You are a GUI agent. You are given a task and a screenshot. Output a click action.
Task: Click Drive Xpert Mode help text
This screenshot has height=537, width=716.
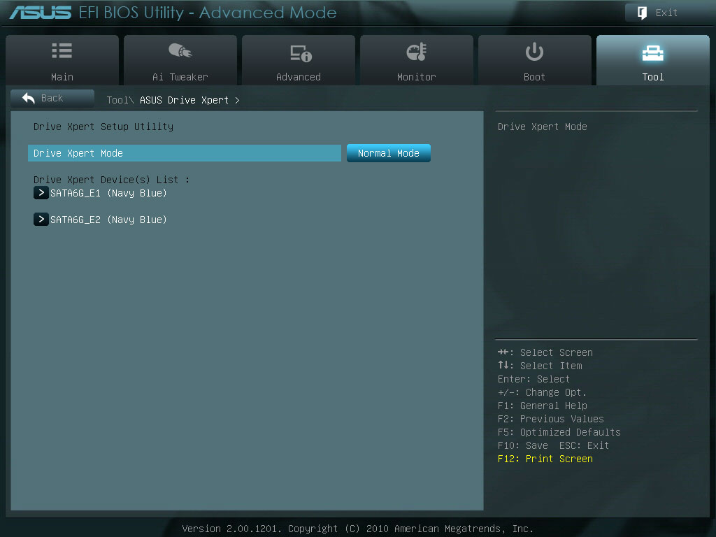[x=543, y=127]
